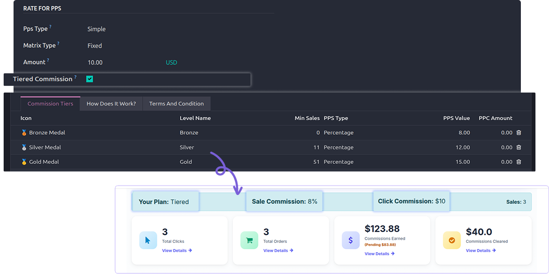This screenshot has width=549, height=274.
Task: Click the Gold Medal icon
Action: point(24,162)
